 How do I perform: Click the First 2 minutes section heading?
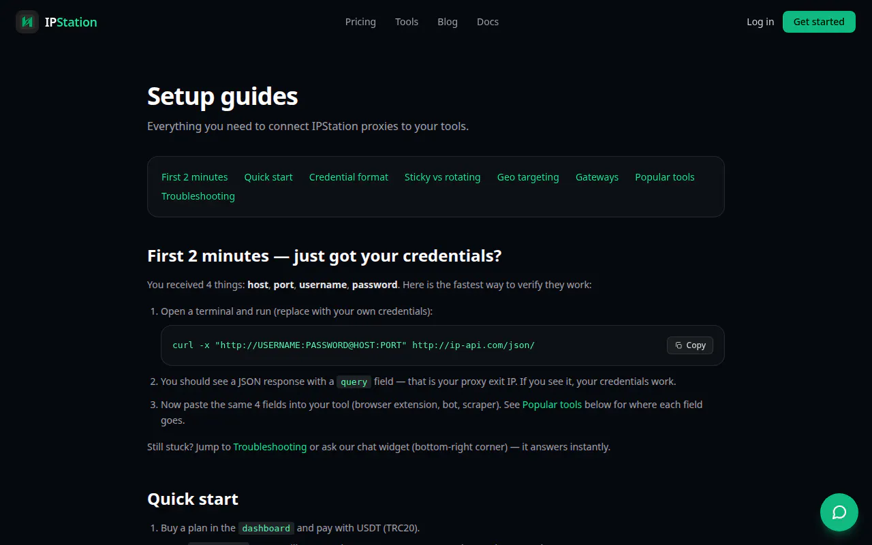point(324,255)
